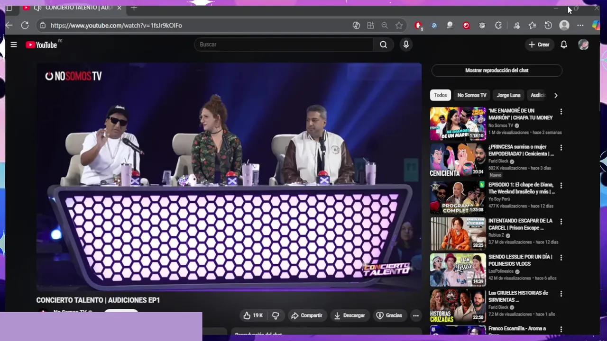Select the Todos filter chip
The width and height of the screenshot is (607, 341).
(x=441, y=95)
